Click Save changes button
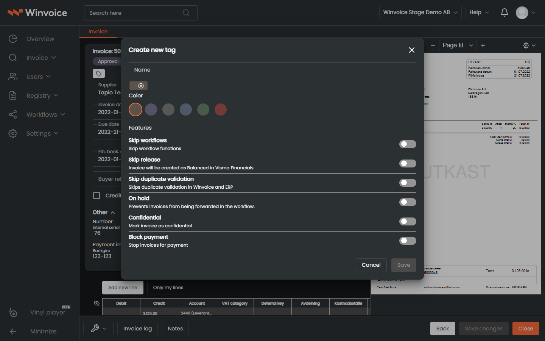The height and width of the screenshot is (341, 545). (484, 328)
